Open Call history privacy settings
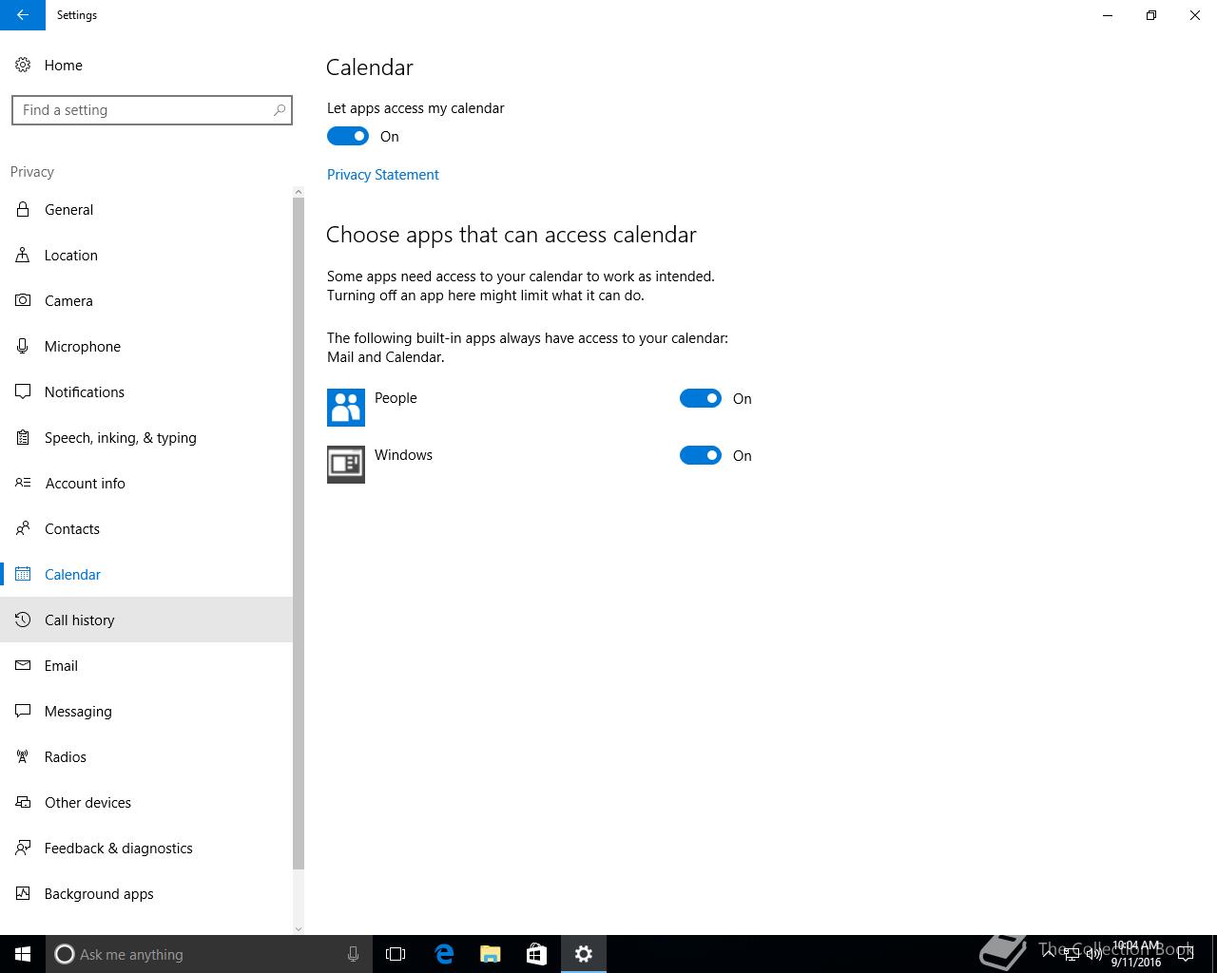1217x973 pixels. click(146, 620)
